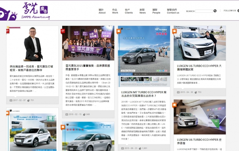Screen dimensions: 239x151
Task: Open the headline under the founder portrait
Action: [x=32, y=68]
